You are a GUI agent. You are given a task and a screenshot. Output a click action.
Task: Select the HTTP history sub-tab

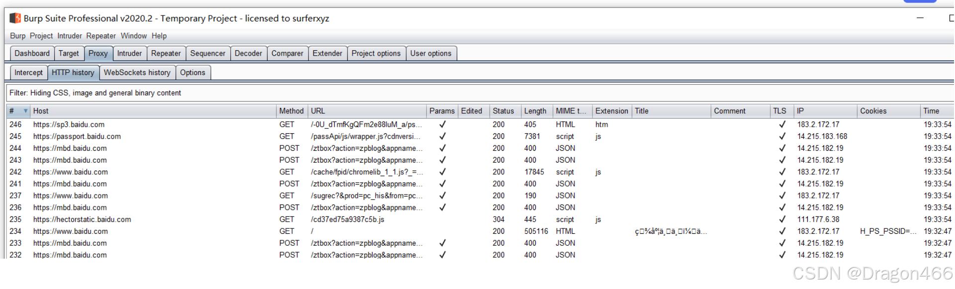pos(73,73)
